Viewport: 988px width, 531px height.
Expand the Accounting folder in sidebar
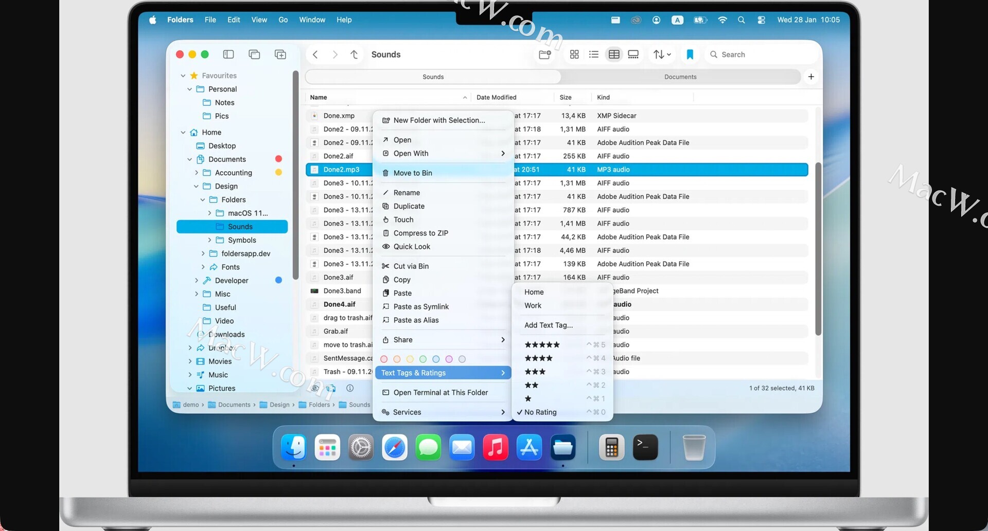click(x=197, y=173)
